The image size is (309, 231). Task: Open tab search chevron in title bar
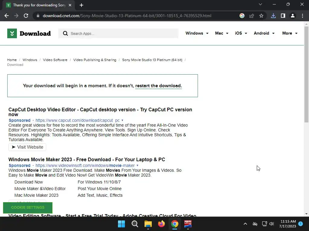(260, 4)
